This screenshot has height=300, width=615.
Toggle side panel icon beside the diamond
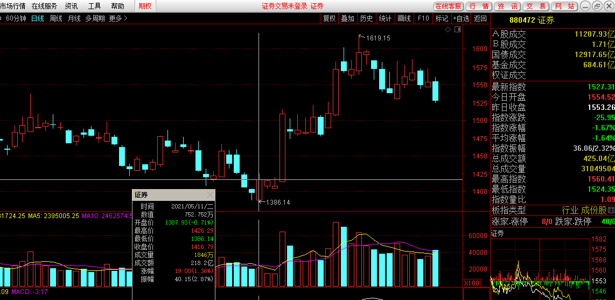click(x=457, y=30)
